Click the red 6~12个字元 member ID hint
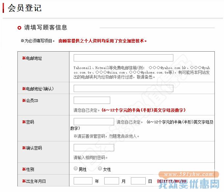 (145, 110)
